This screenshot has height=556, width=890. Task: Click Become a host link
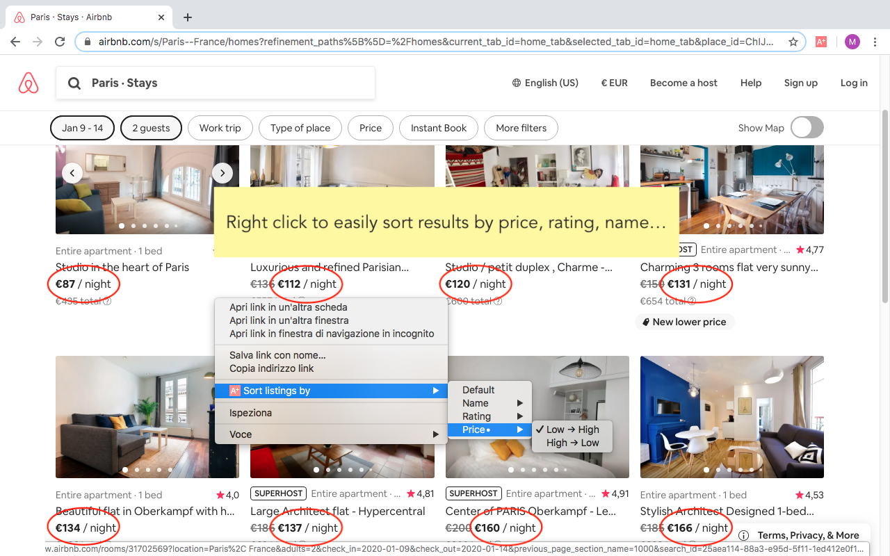(x=683, y=83)
